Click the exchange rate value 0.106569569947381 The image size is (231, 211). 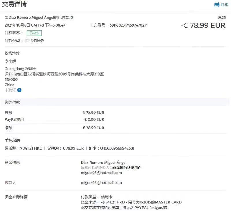[117, 148]
